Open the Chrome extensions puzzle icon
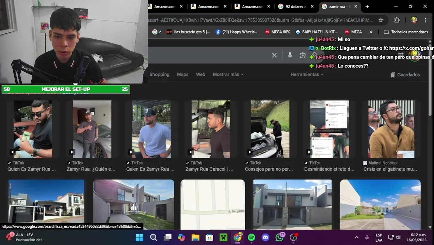The width and height of the screenshot is (434, 245). point(397,20)
